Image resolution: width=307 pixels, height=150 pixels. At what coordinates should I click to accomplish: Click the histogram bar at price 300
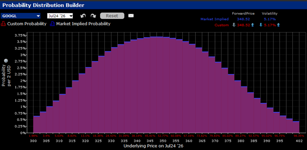(36, 124)
